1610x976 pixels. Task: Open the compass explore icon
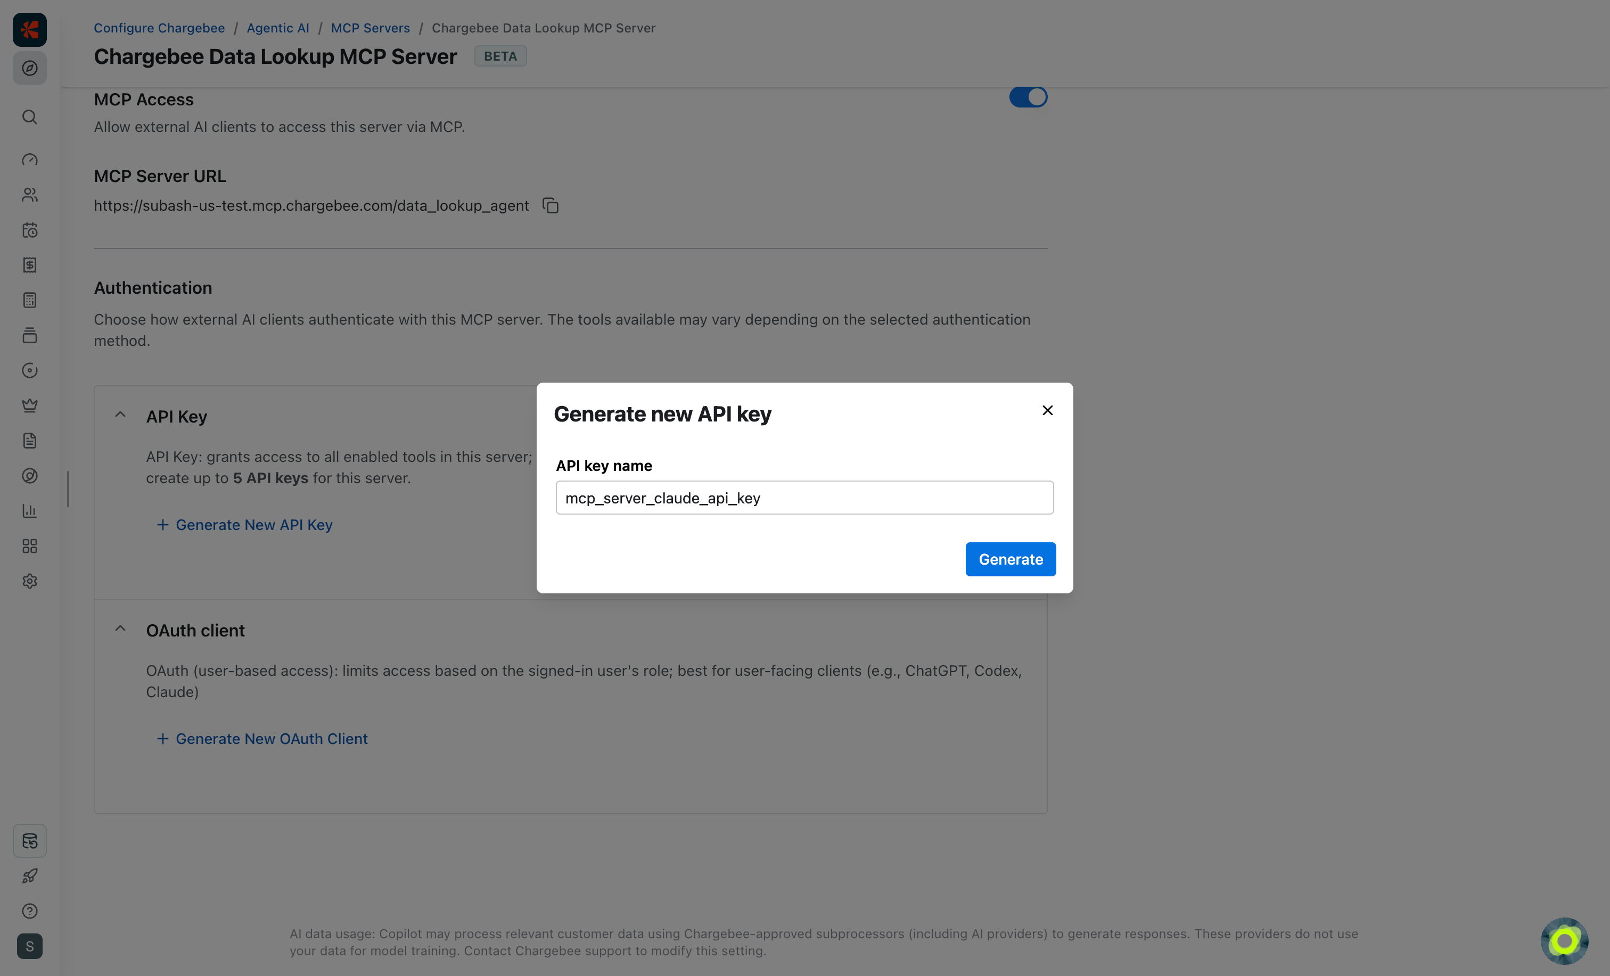click(29, 68)
